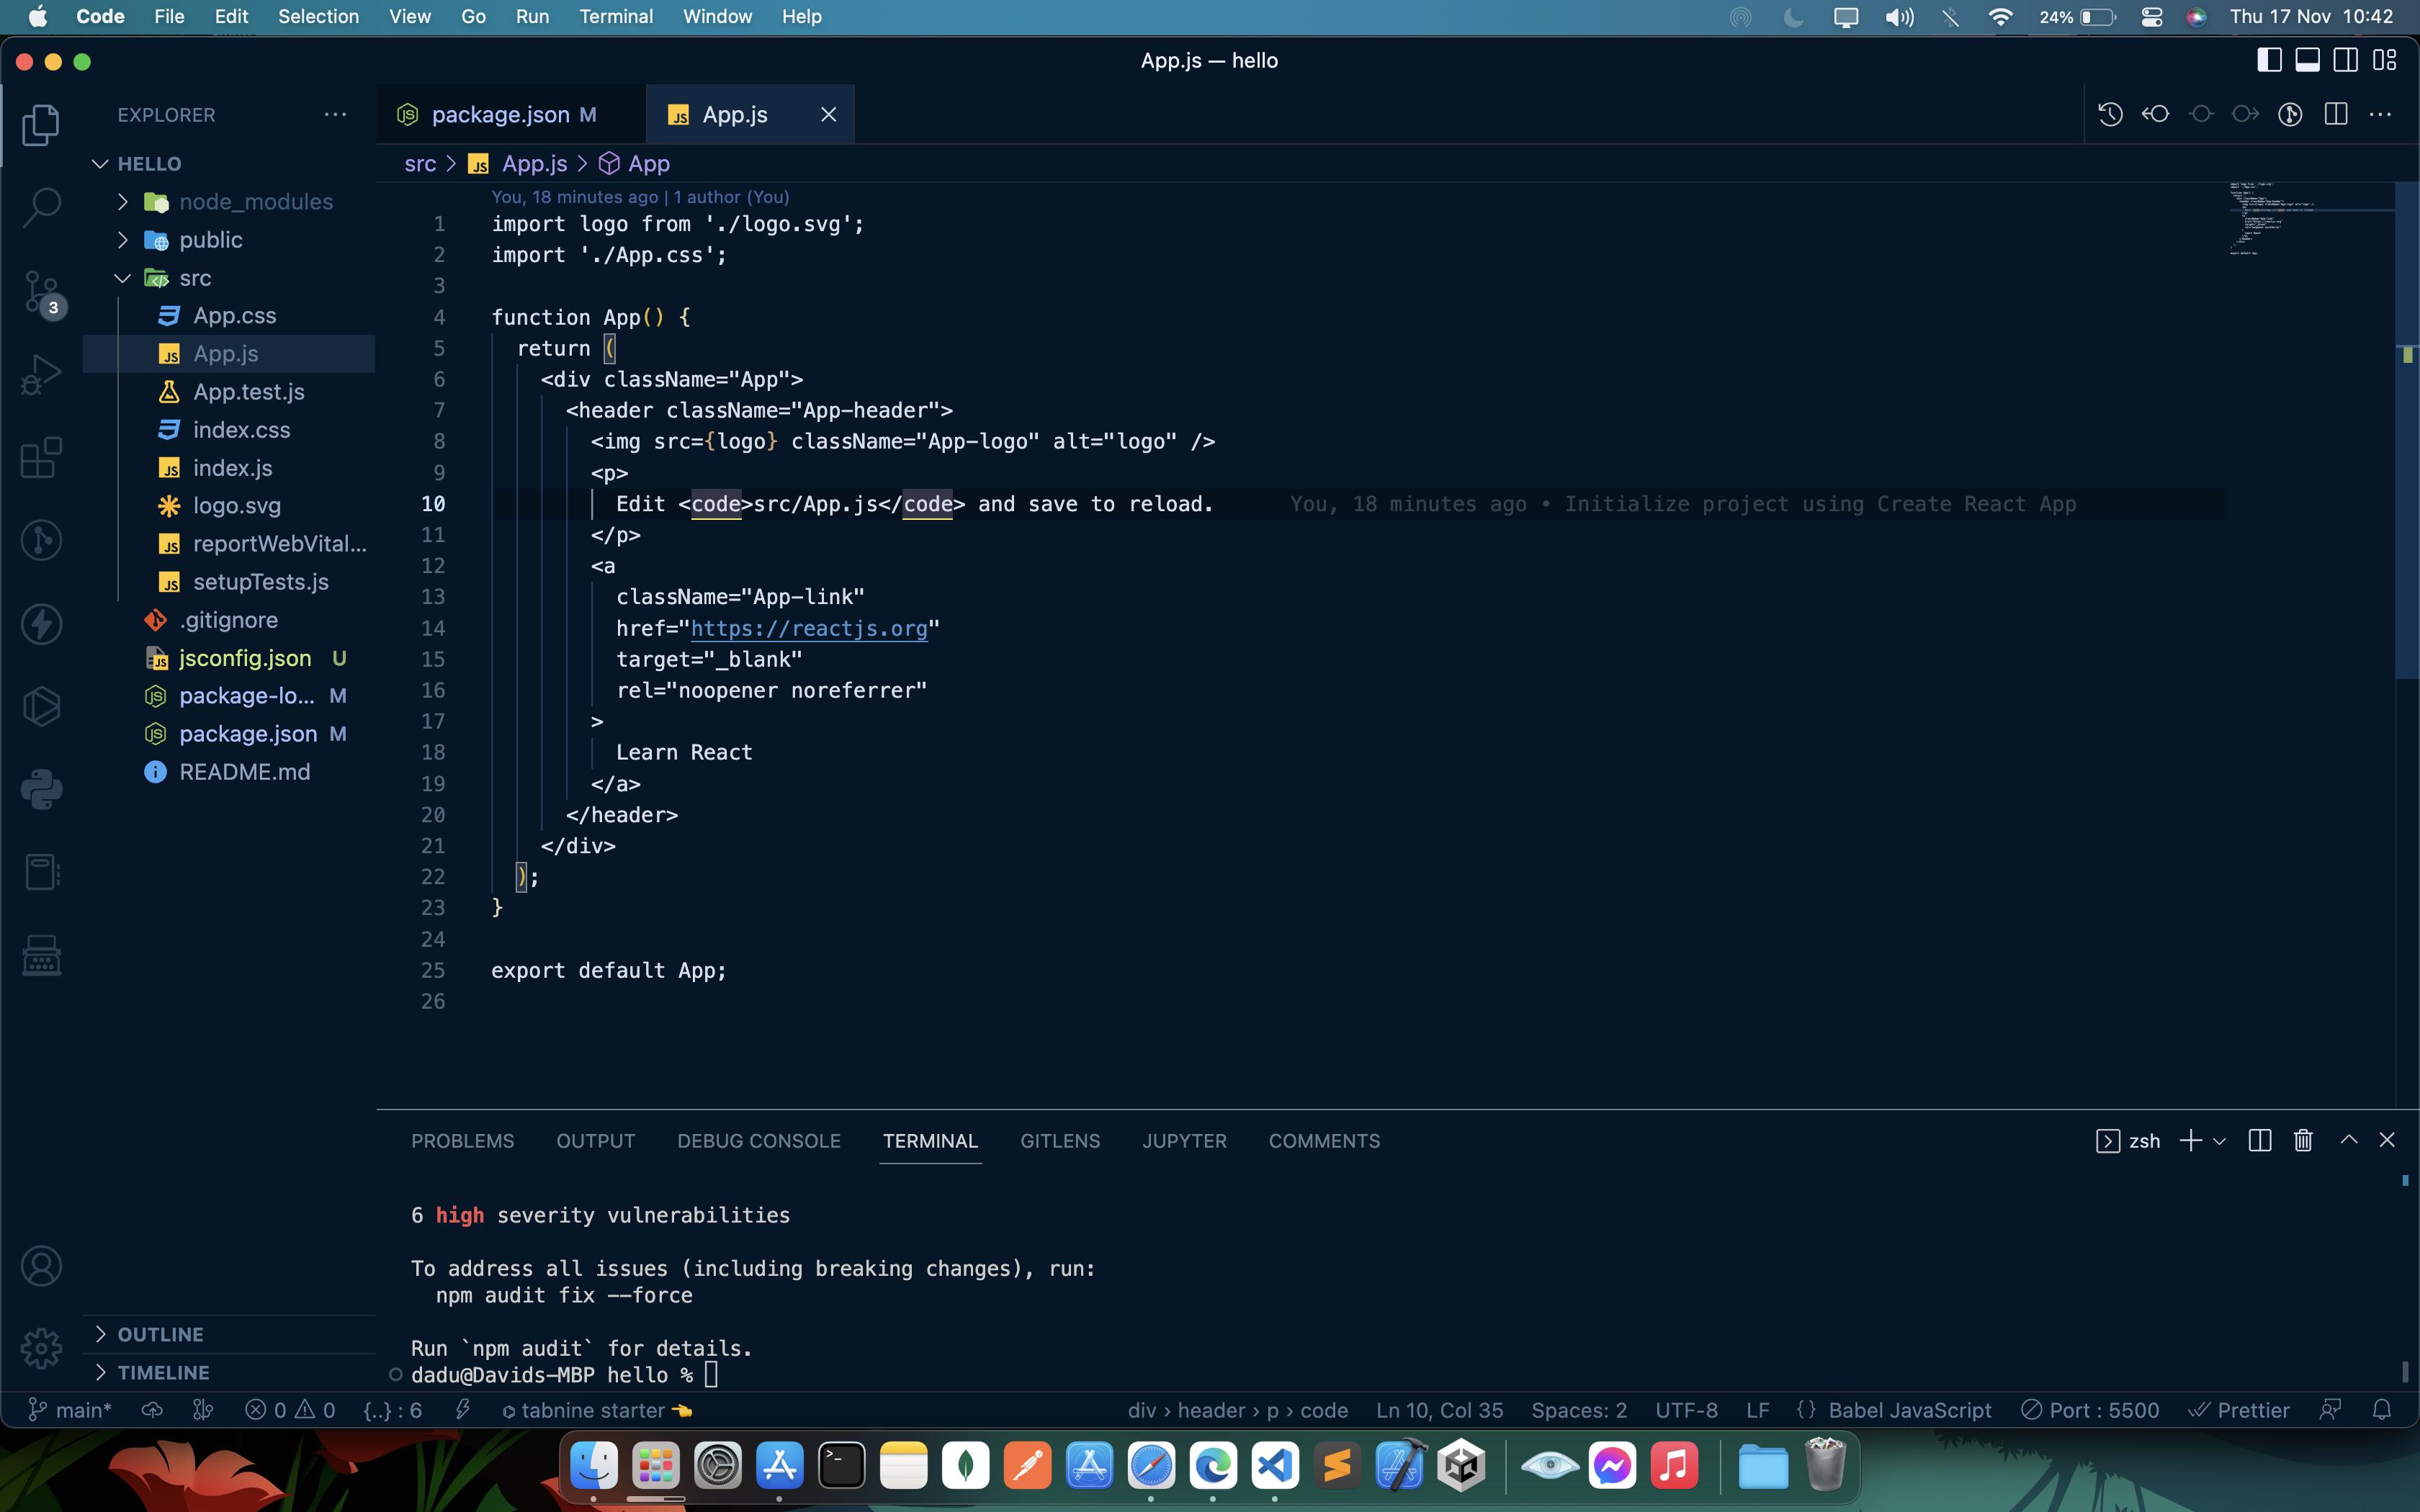Open the Selection menu in menu bar
Screen dimensions: 2420x1512
pyautogui.click(x=318, y=16)
